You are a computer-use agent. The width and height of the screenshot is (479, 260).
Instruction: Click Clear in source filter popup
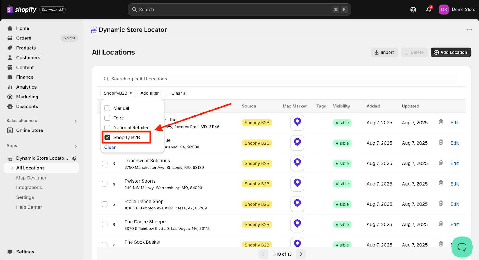(110, 147)
